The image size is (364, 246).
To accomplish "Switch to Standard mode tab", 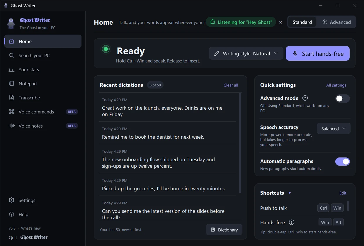I will click(302, 22).
